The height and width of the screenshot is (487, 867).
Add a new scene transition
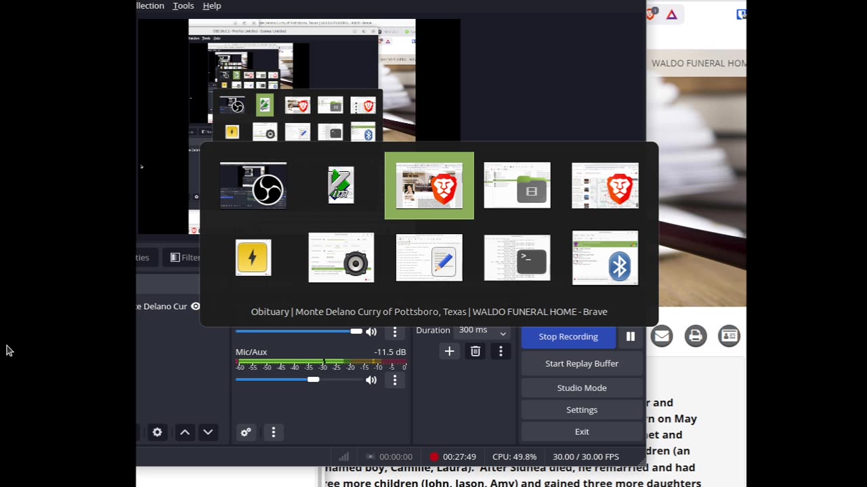tap(449, 351)
